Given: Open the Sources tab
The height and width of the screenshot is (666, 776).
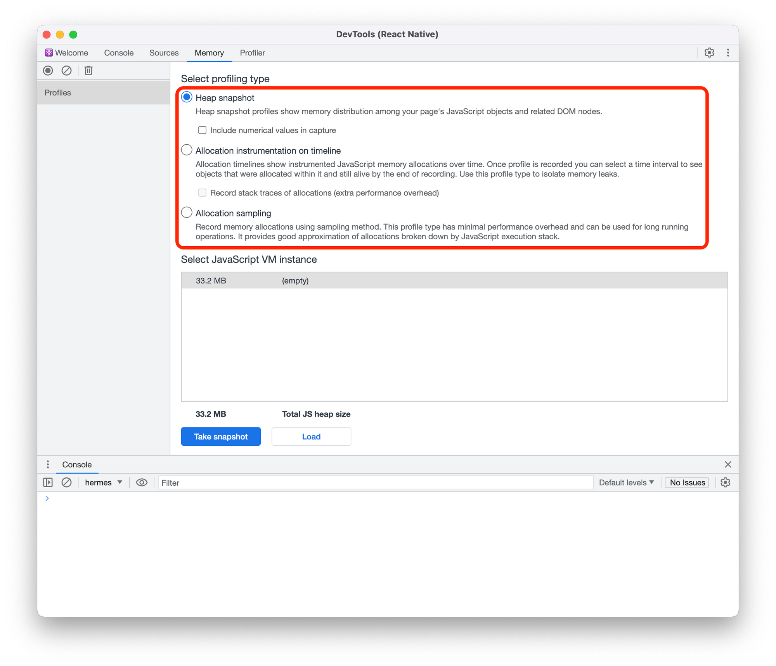Looking at the screenshot, I should tap(164, 53).
